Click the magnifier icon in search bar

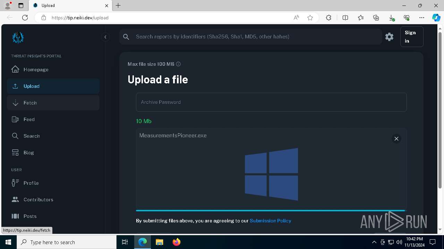pos(126,37)
